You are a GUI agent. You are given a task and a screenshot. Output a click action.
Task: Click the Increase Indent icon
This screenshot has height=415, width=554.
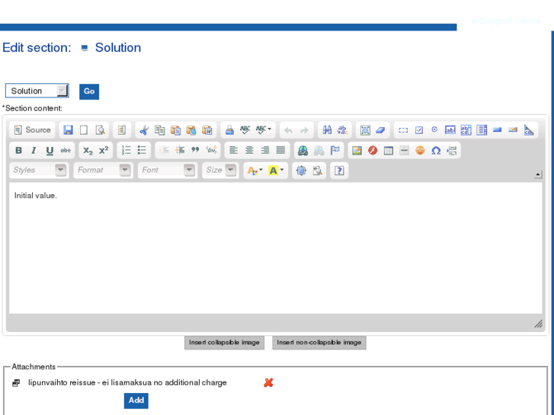tap(180, 151)
